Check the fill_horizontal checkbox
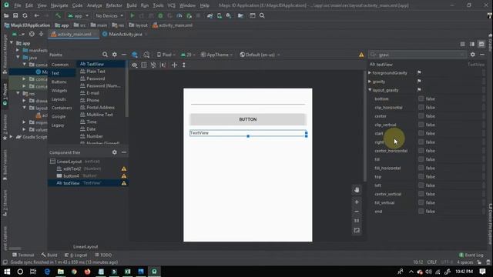493x277 pixels. point(421,168)
